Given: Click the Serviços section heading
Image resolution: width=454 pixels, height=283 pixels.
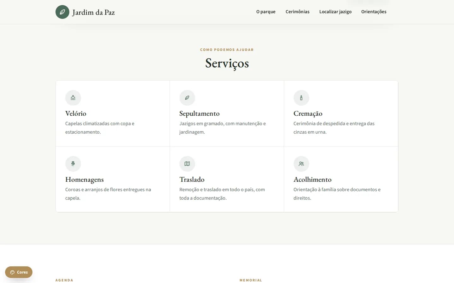Looking at the screenshot, I should pos(227,63).
